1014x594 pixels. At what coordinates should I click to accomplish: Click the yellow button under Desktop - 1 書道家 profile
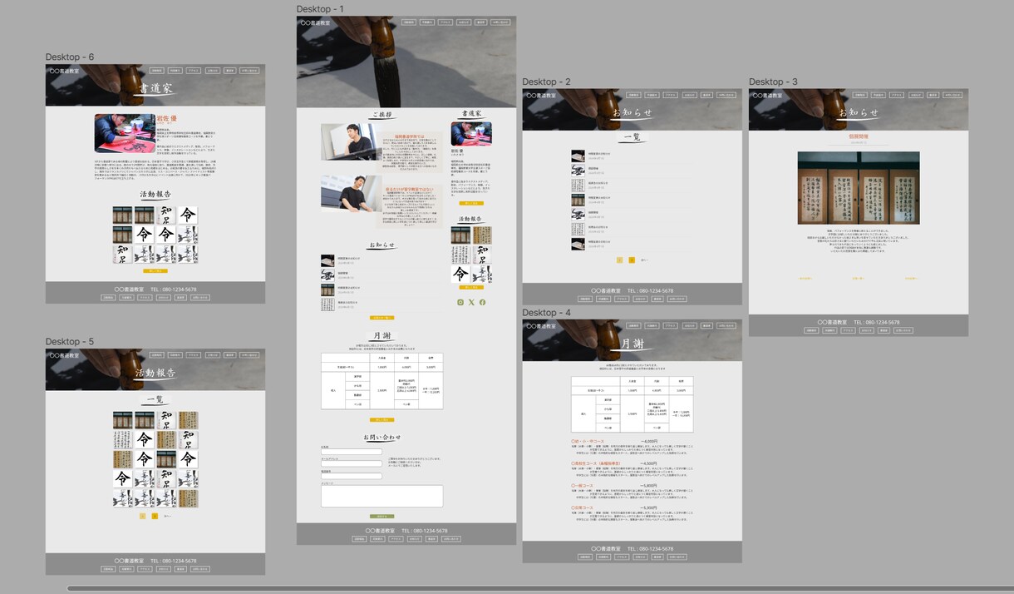(x=471, y=203)
